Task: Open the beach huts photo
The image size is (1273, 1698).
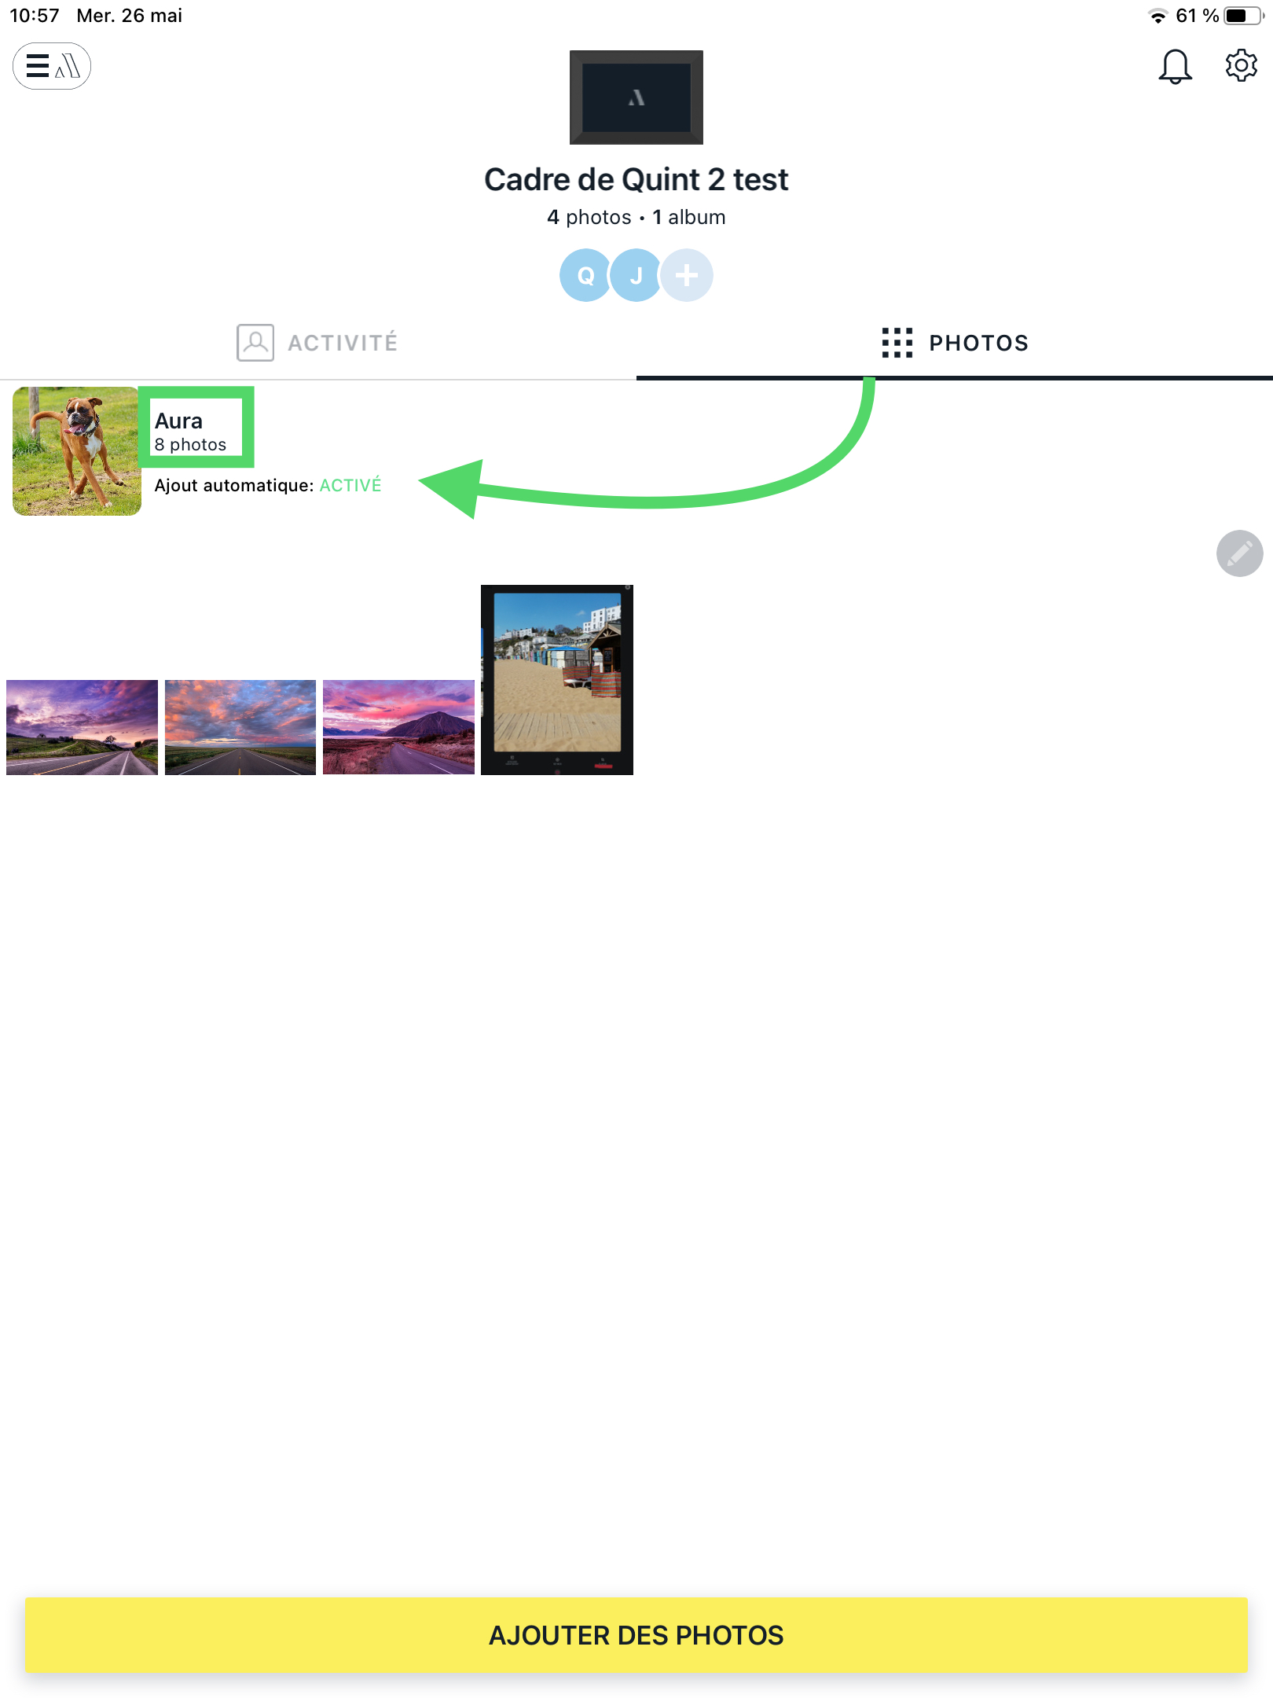Action: tap(557, 680)
